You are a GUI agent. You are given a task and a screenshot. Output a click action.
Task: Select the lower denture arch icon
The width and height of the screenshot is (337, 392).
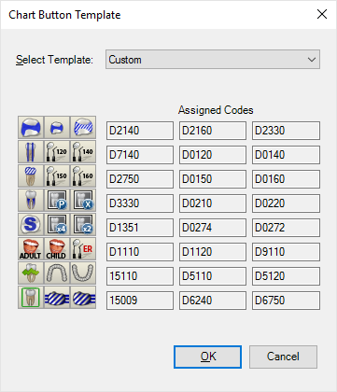pyautogui.click(x=83, y=273)
